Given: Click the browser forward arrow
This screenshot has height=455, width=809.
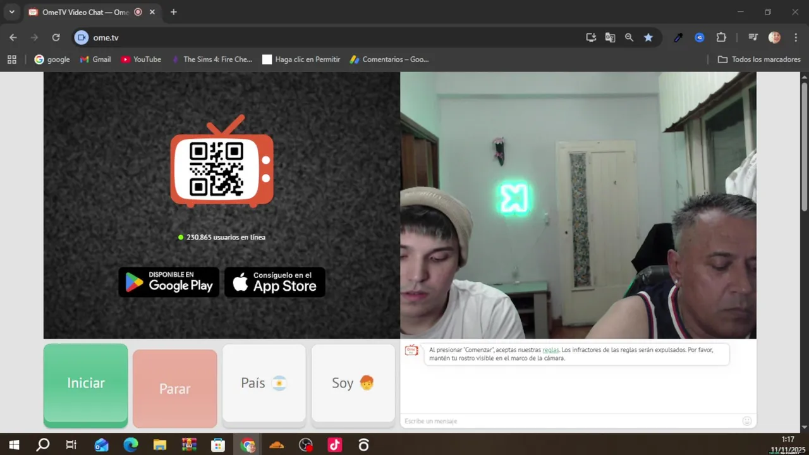Looking at the screenshot, I should (x=34, y=37).
